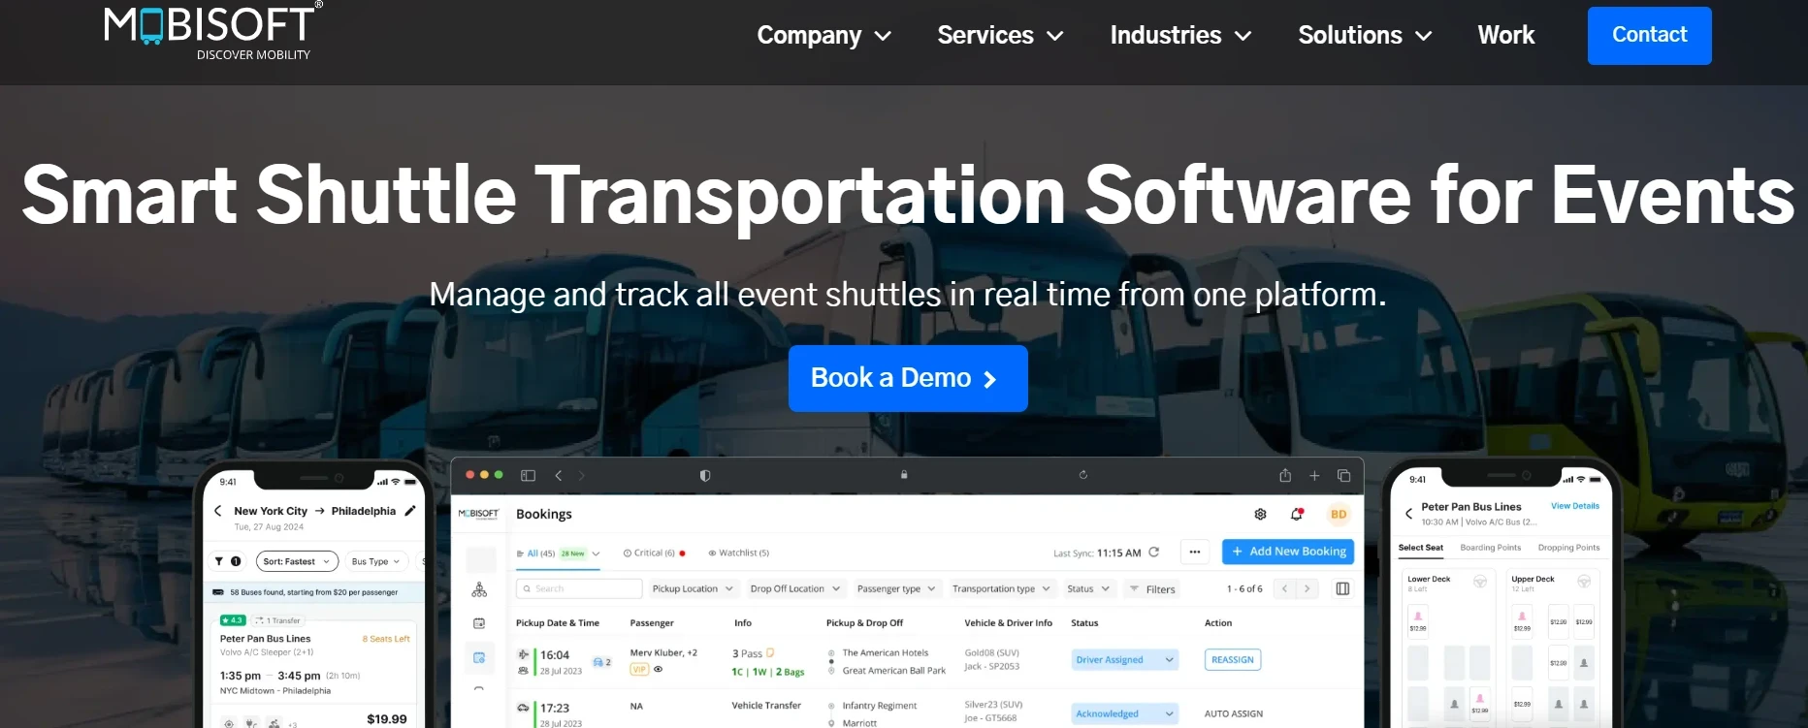
Task: Click the bookings Search field
Action: point(579,588)
